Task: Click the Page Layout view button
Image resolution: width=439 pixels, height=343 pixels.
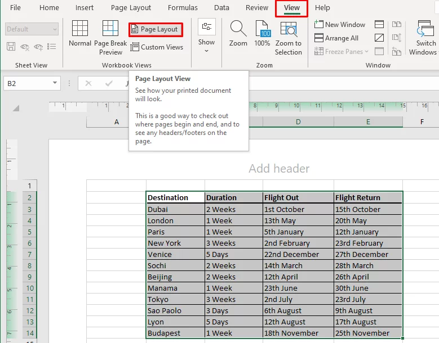Action: 154,29
